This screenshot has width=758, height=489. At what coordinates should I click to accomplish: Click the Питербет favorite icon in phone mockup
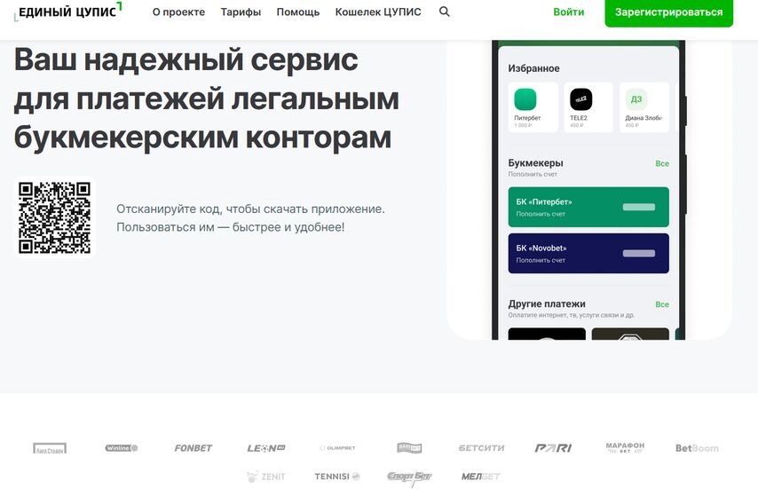[525, 99]
